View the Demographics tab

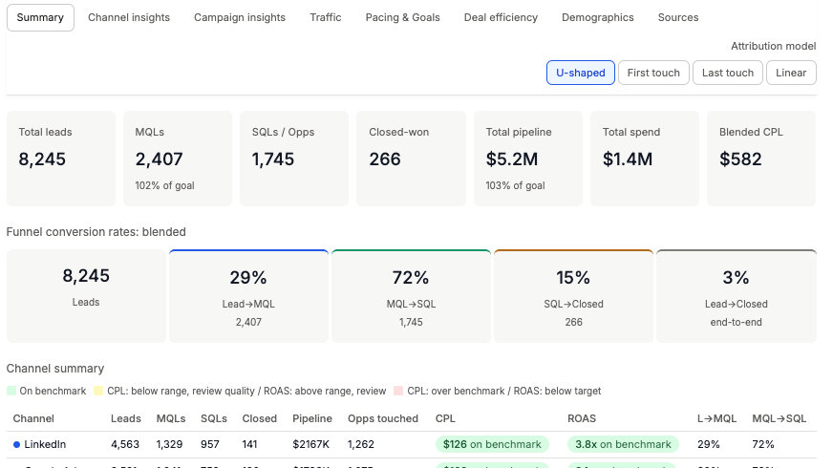[598, 17]
